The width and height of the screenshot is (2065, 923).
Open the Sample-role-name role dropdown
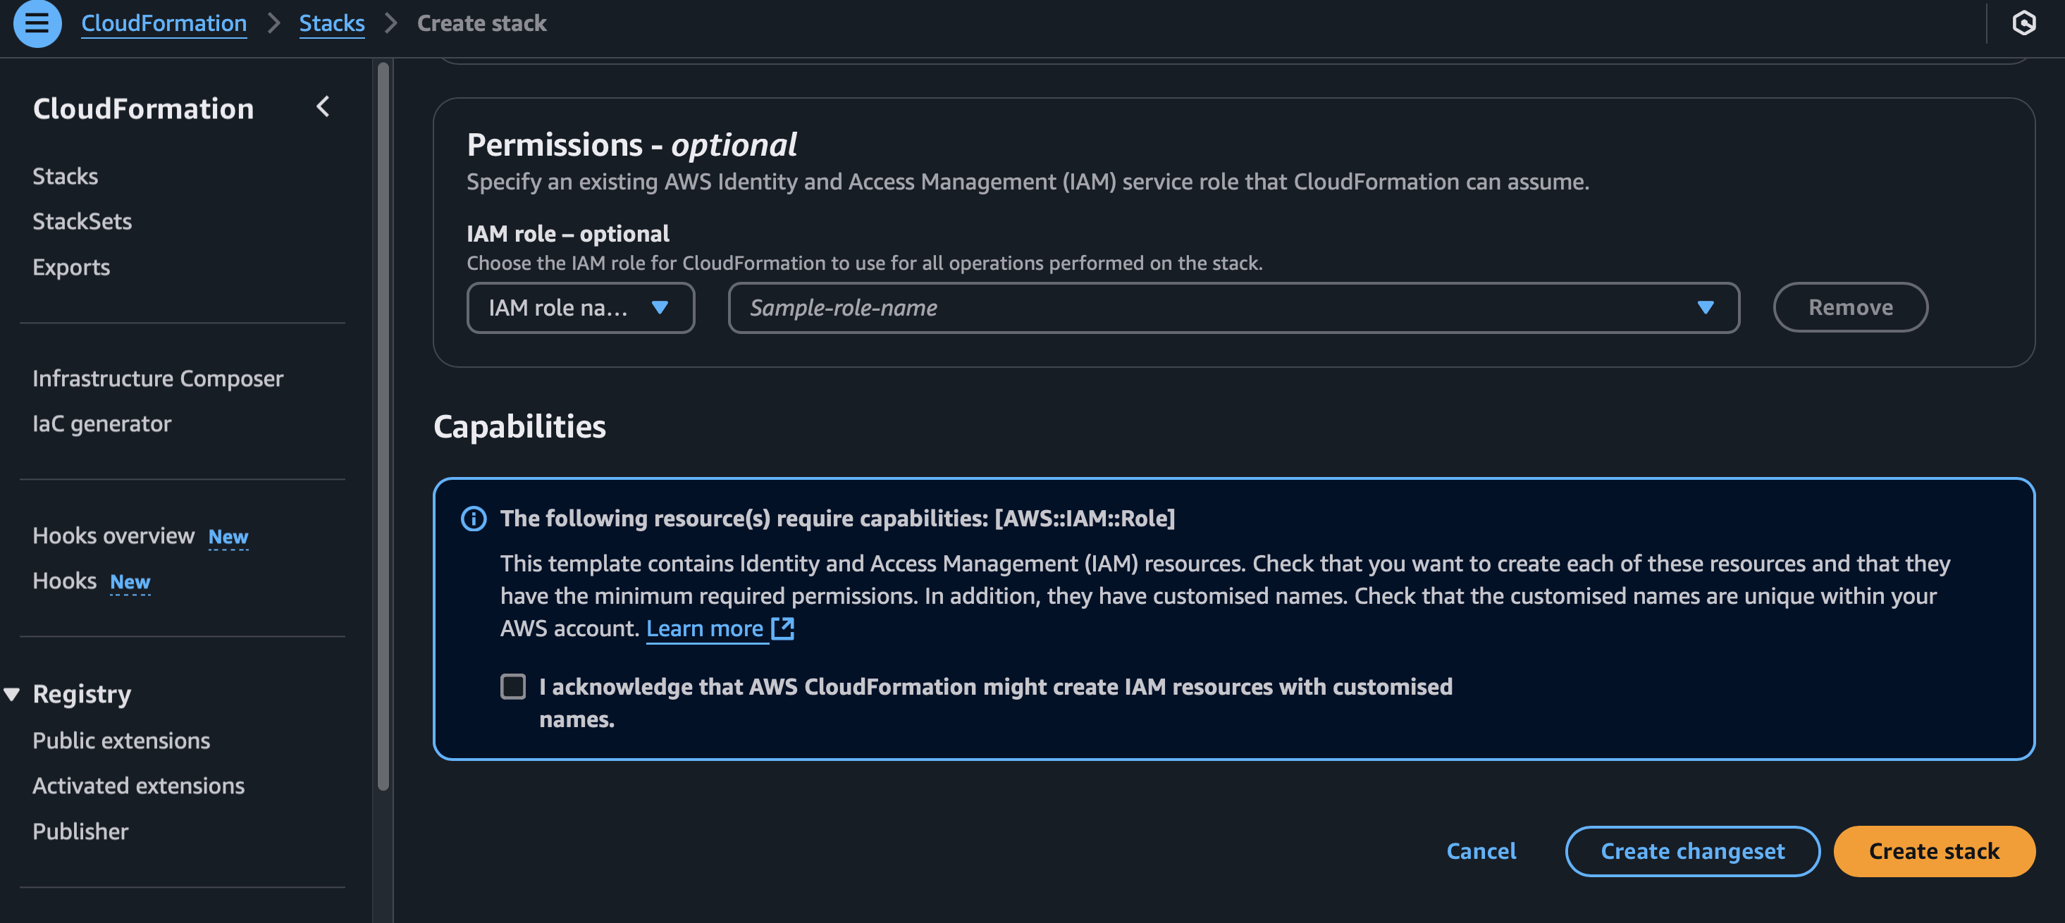(x=1233, y=308)
